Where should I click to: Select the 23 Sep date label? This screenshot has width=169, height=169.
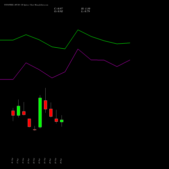pyautogui.click(x=39, y=161)
